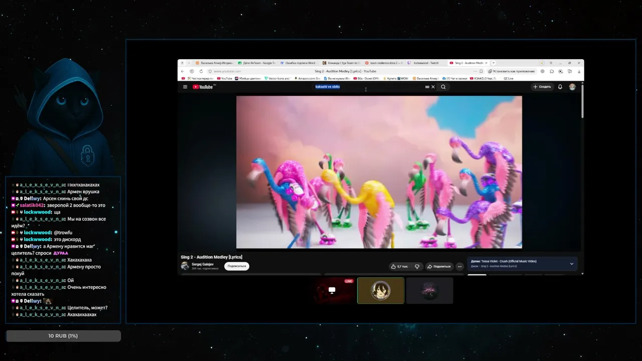Click Установить как приложение button
Image resolution: width=642 pixels, height=361 pixels.
pos(513,71)
